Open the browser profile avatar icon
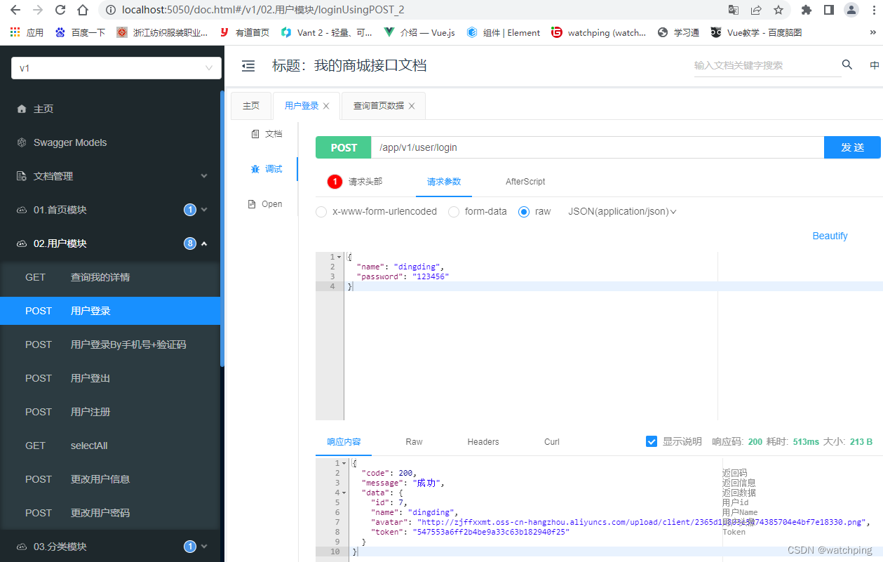The image size is (883, 562). point(851,10)
